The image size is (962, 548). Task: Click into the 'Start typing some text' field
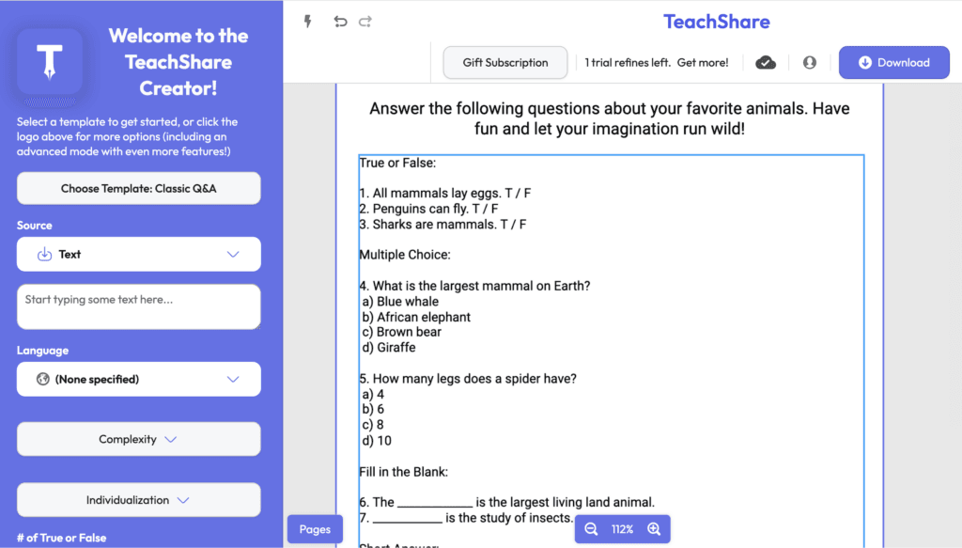coord(138,307)
